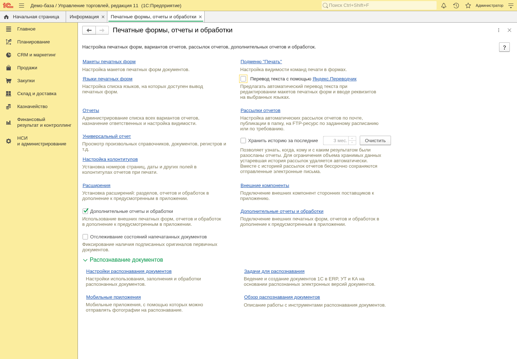Open the three-dot more menu of form
517x359 pixels.
[499, 30]
